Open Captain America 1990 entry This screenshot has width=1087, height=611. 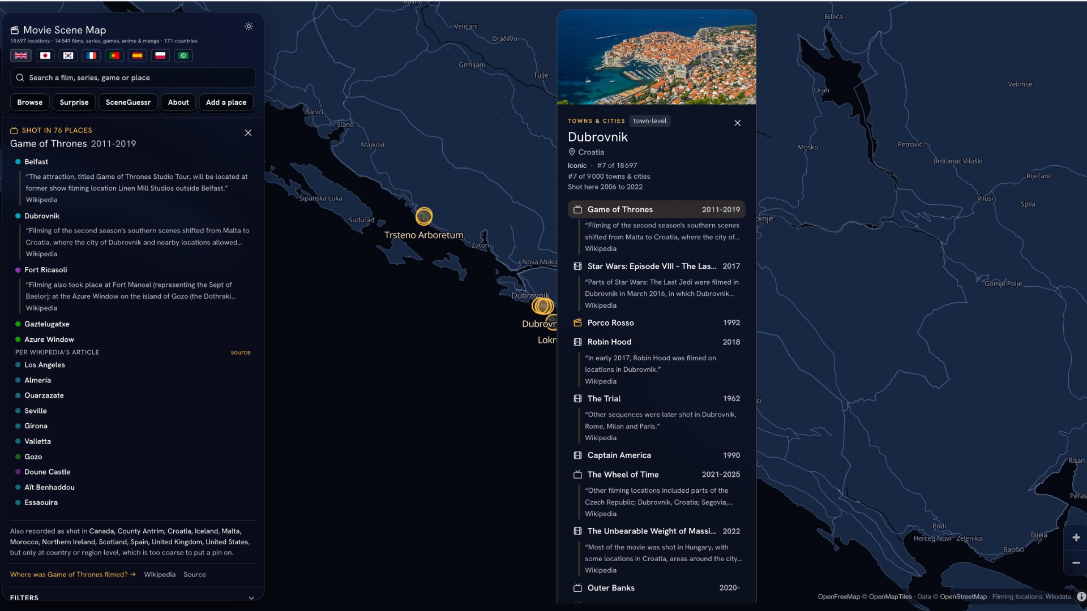tap(657, 455)
